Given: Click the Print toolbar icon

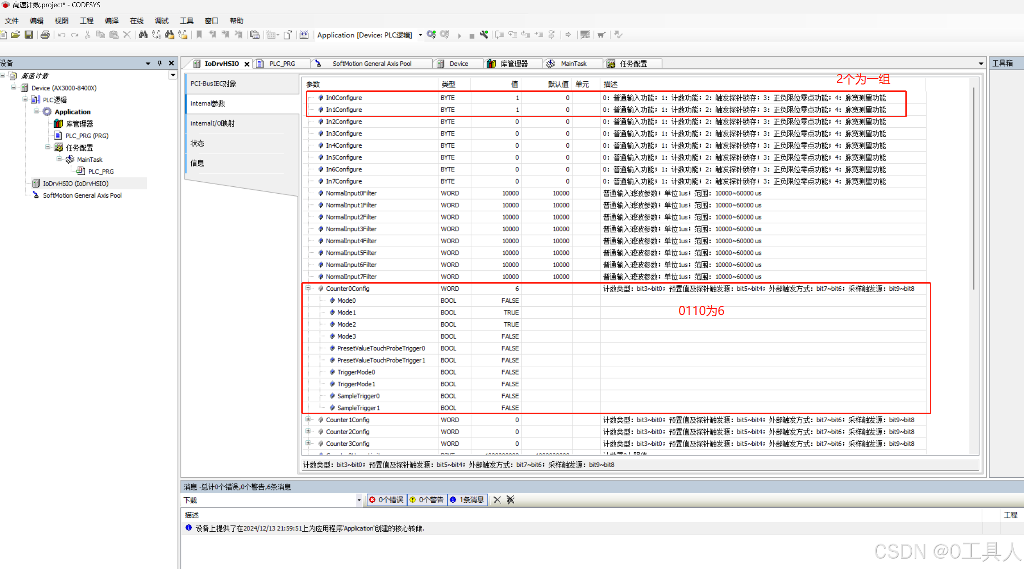Looking at the screenshot, I should 45,35.
